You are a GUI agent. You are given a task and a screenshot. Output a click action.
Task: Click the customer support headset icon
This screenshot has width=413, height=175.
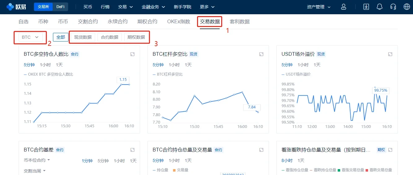pos(393,7)
